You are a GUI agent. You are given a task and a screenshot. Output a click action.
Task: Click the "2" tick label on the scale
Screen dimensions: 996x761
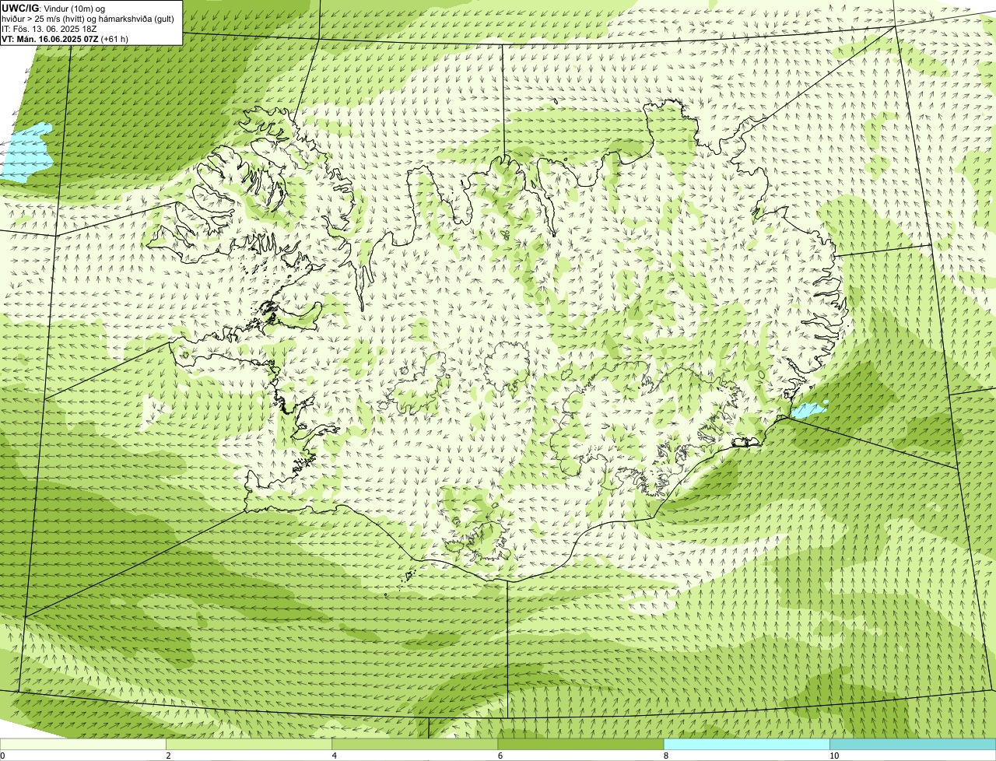168,756
